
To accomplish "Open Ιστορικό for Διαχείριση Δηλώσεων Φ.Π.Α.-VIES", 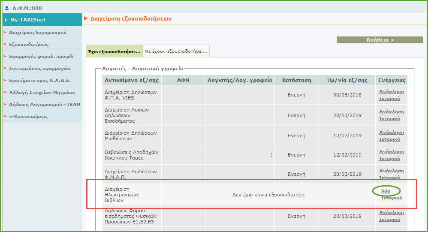I will [x=389, y=98].
